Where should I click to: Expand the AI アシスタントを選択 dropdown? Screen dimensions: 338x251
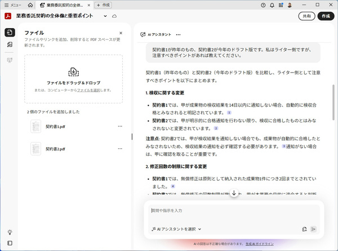pos(176,229)
